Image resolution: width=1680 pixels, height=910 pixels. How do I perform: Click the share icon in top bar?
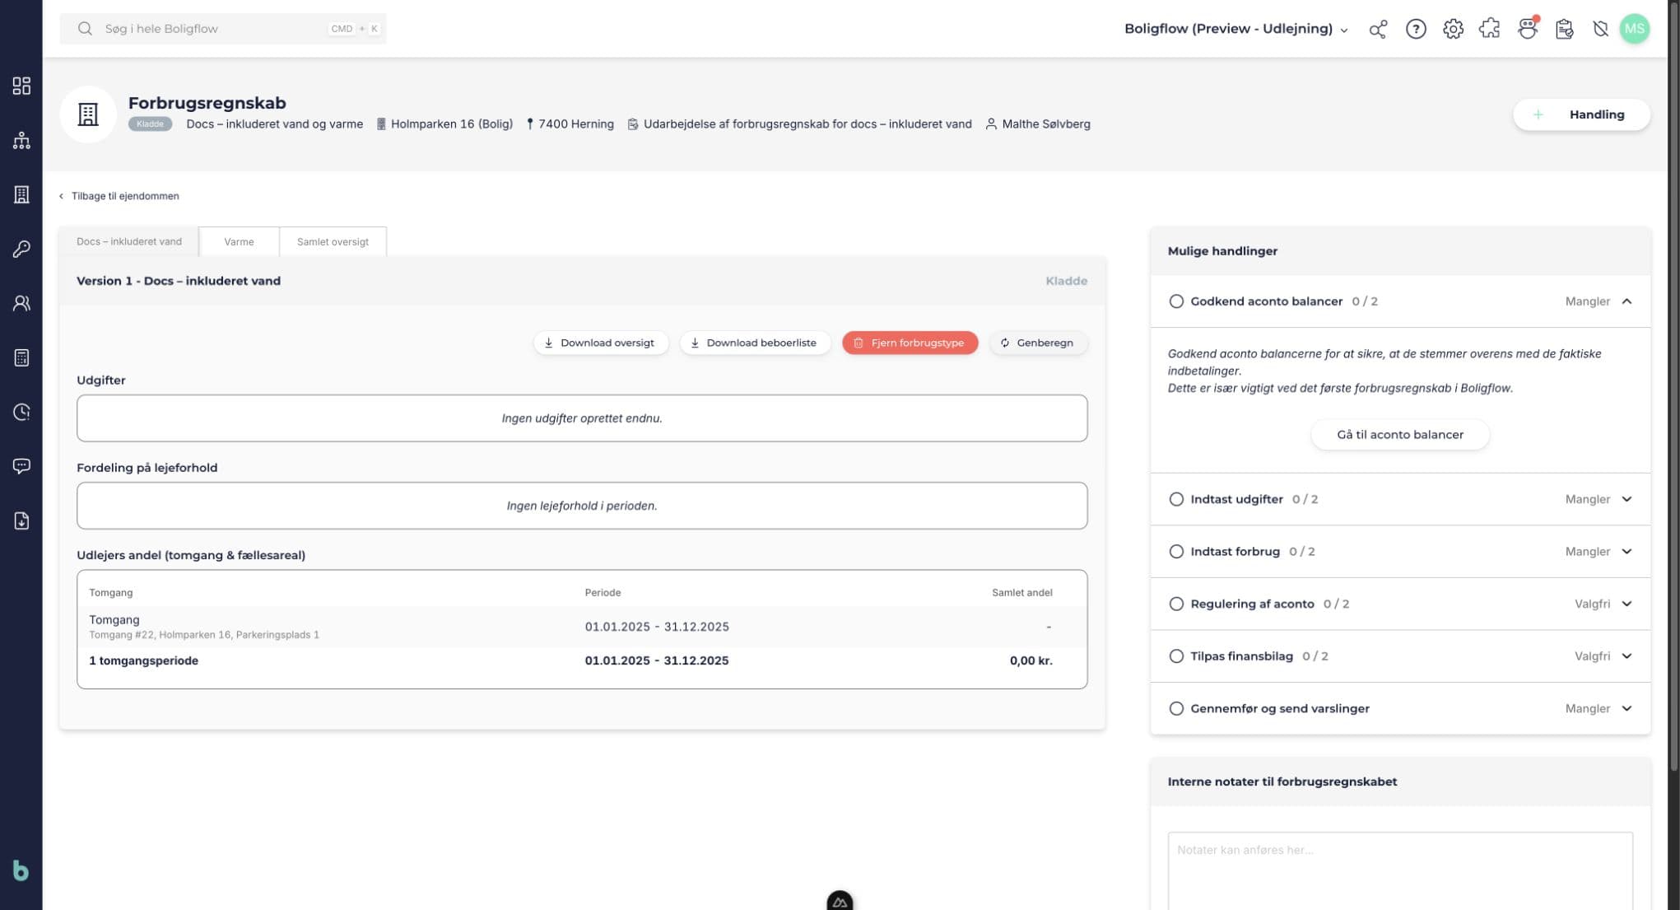[x=1378, y=29]
